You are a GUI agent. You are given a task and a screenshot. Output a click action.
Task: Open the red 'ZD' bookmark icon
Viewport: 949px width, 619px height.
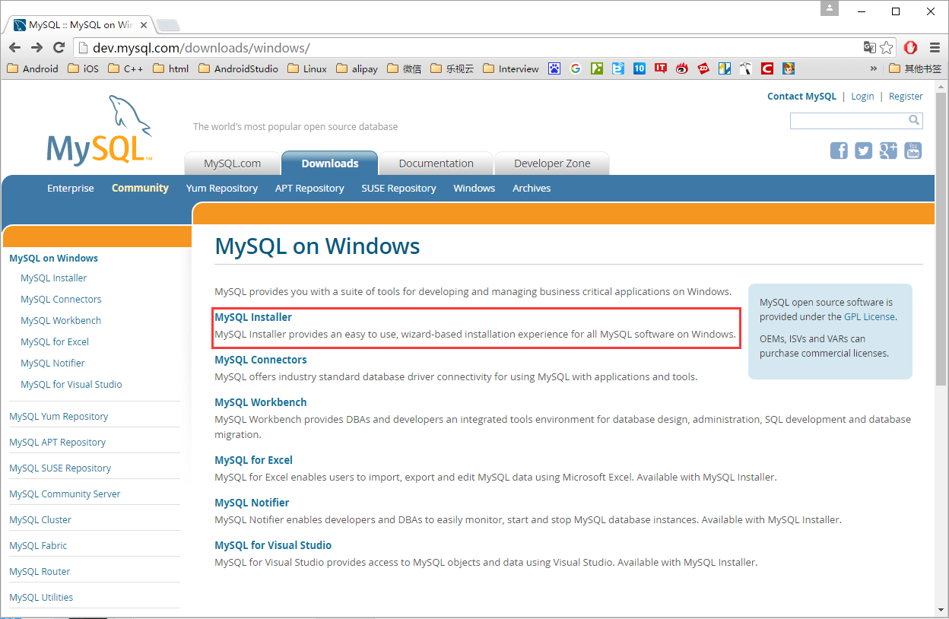pyautogui.click(x=703, y=68)
